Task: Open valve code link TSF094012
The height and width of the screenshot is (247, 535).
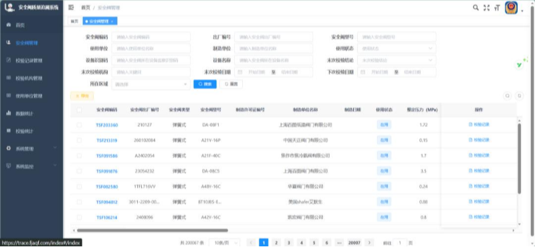Action: point(107,202)
